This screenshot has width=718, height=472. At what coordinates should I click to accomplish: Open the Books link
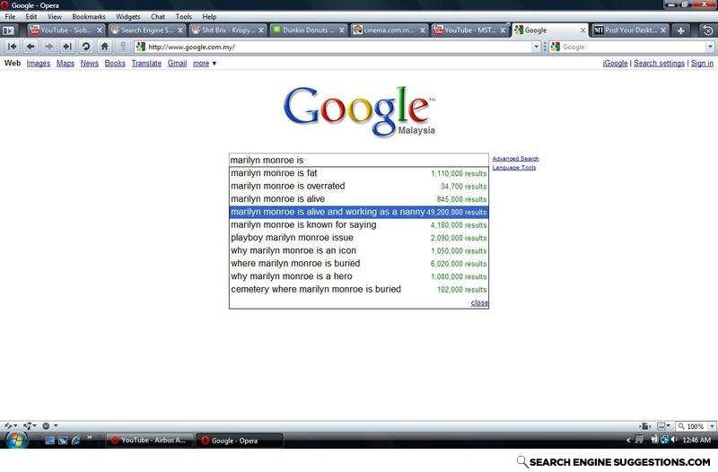point(115,63)
